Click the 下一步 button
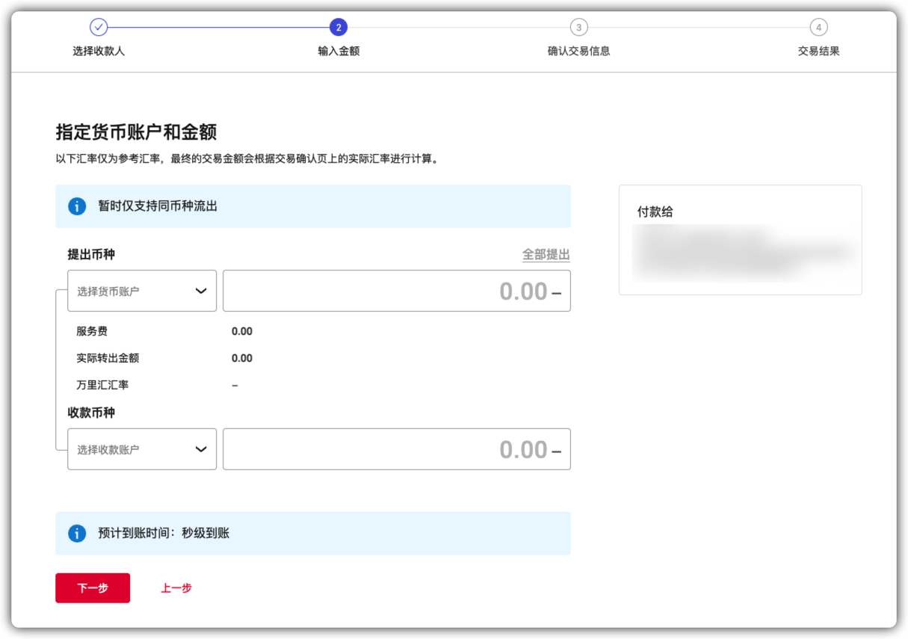Image resolution: width=908 pixels, height=639 pixels. (x=92, y=588)
